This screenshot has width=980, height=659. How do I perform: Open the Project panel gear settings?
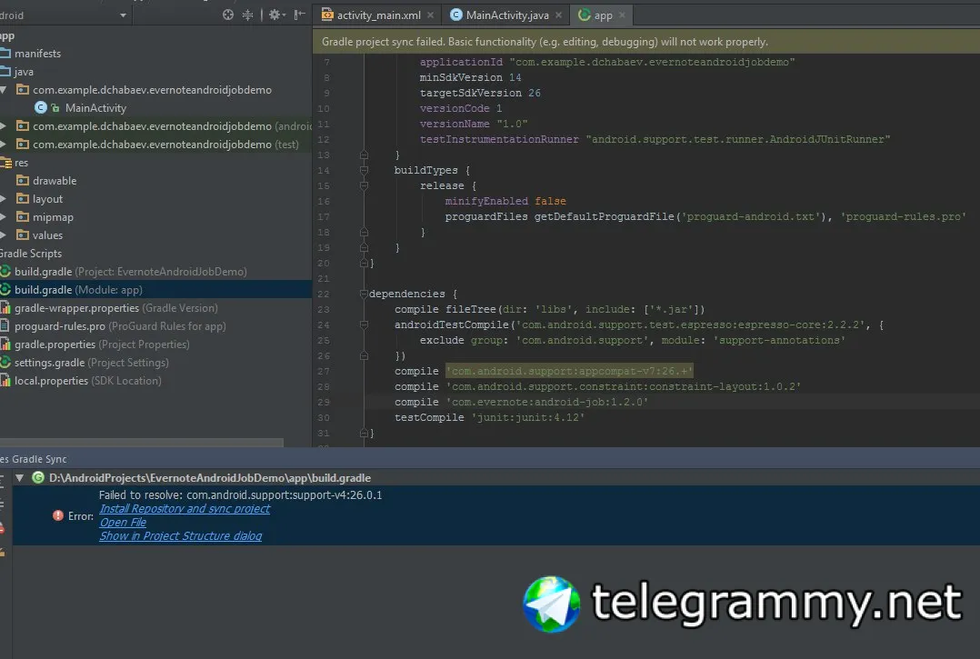point(276,15)
